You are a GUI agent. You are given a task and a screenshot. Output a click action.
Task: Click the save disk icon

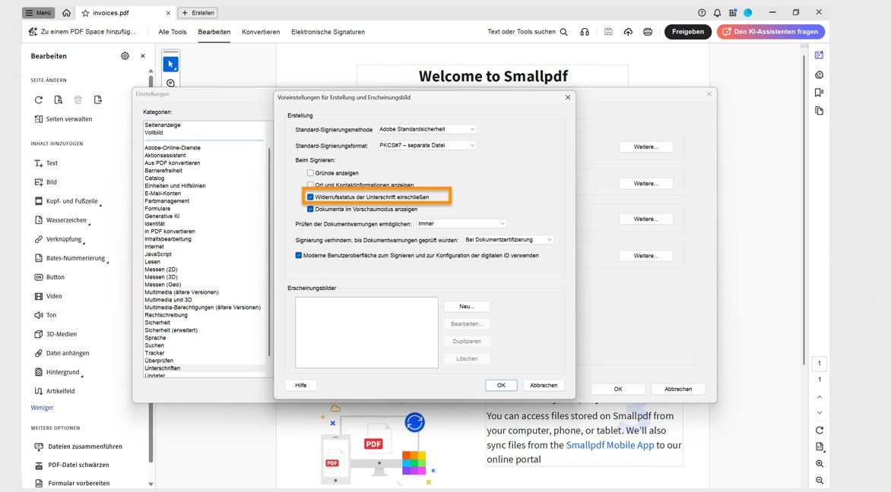pyautogui.click(x=608, y=32)
